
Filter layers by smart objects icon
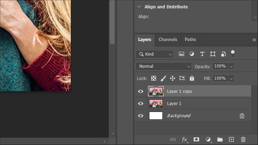coord(223,54)
